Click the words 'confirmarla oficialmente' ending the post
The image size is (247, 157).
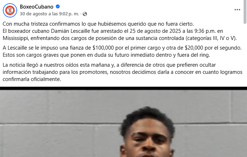pyautogui.click(x=32, y=79)
